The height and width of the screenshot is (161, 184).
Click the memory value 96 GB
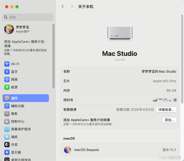(x=171, y=90)
